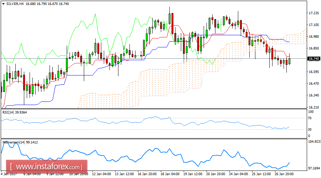Click the 16.595 price axis label
321x178 pixels.
(314, 72)
